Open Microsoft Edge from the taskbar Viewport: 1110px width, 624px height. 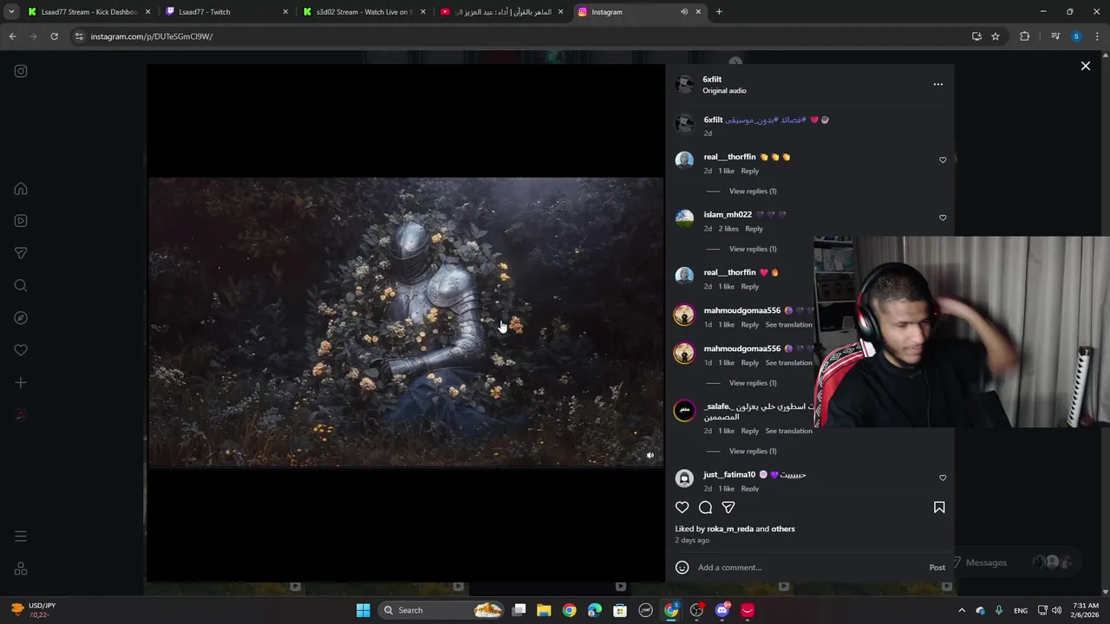[595, 610]
